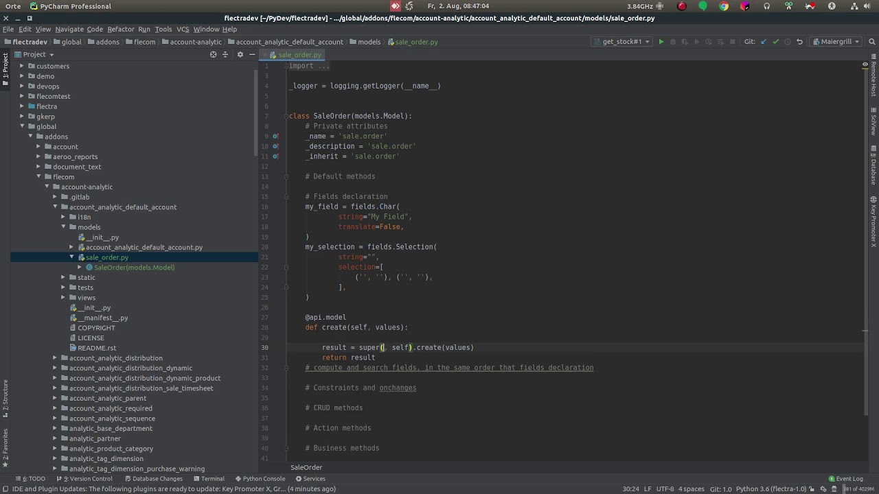Viewport: 879px width, 494px height.
Task: Click Git: 1.0 branch widget in status bar
Action: click(x=720, y=489)
